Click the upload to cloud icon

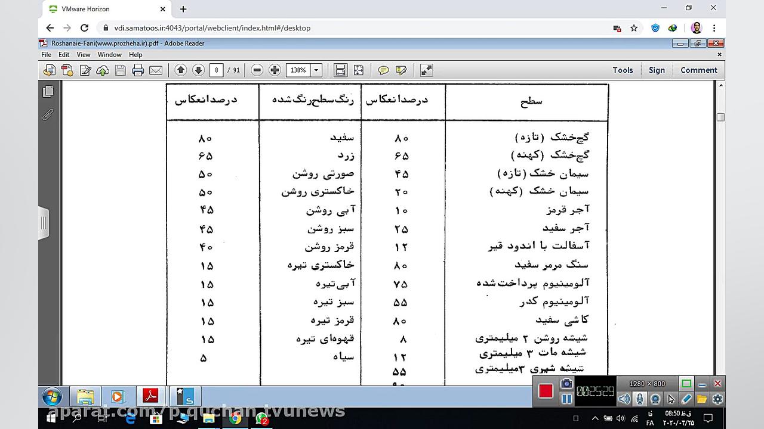tap(103, 70)
